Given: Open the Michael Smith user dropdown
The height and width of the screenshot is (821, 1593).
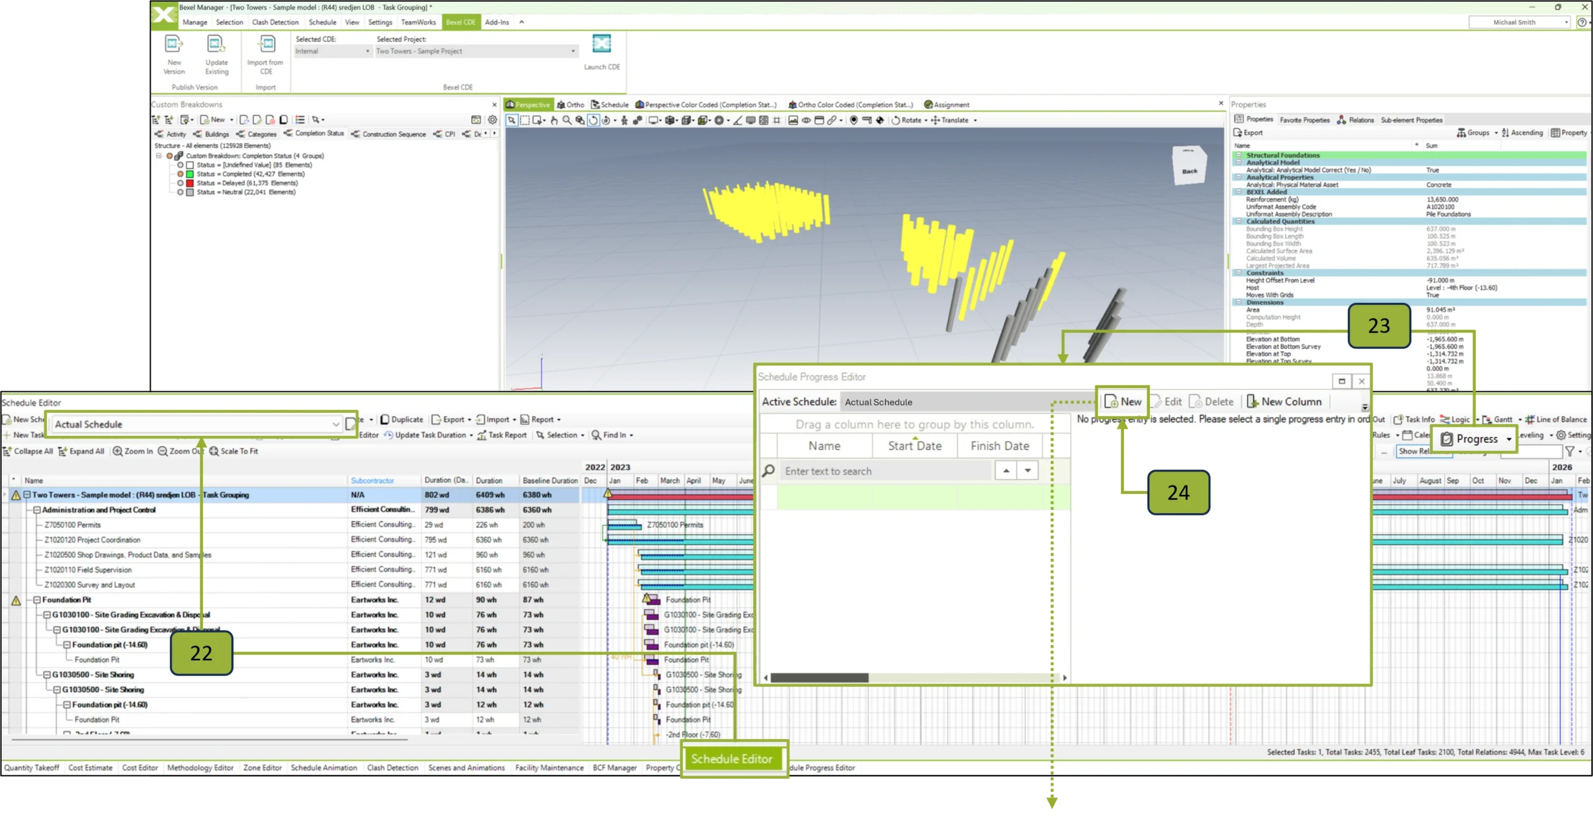Looking at the screenshot, I should coord(1519,22).
